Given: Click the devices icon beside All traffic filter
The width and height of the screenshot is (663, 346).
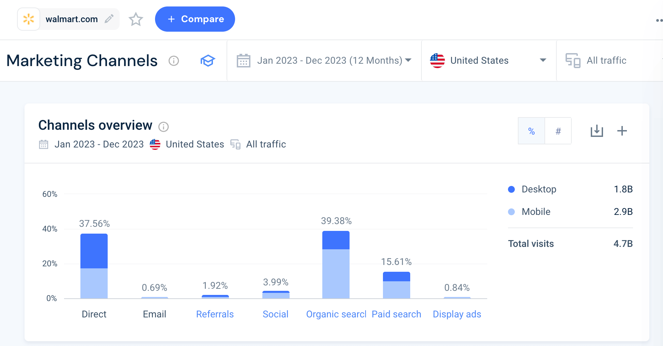Looking at the screenshot, I should click(573, 61).
